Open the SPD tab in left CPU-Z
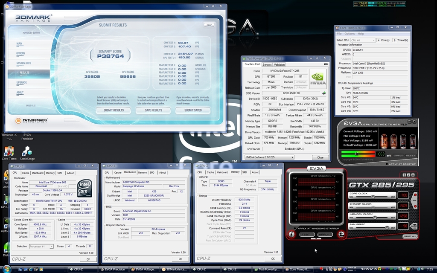This screenshot has height=273, width=437. (x=60, y=173)
